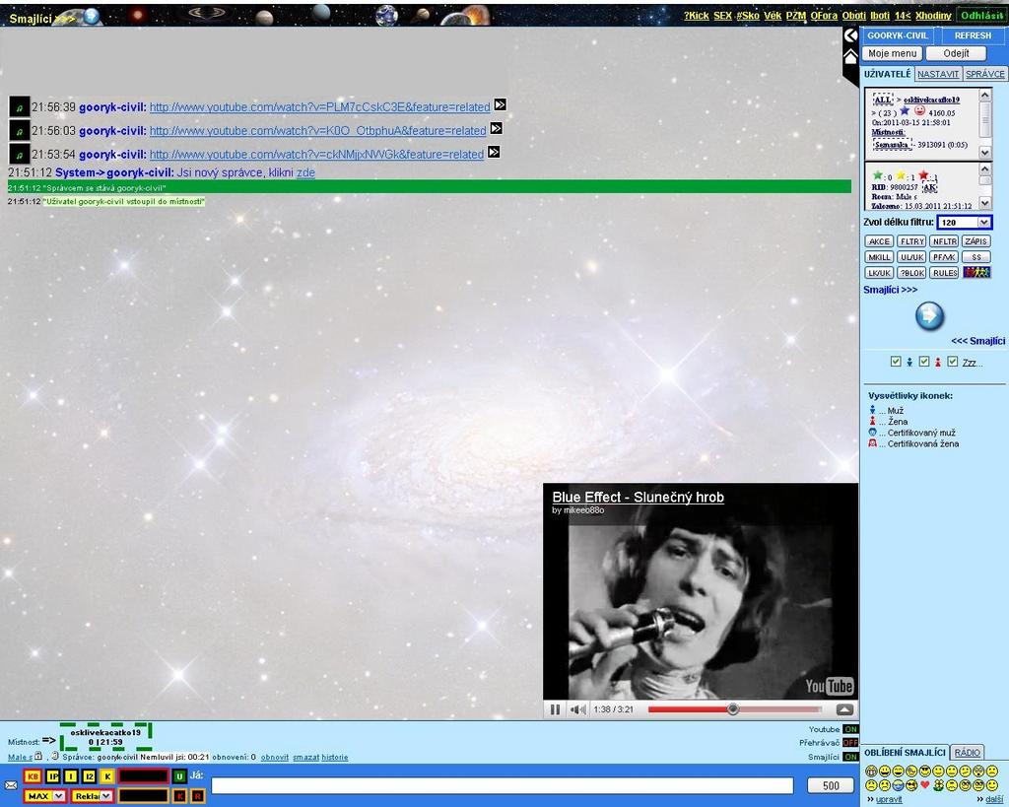Collapse with <<< Smajlíci in sidebar
1009x807 pixels.
[978, 341]
